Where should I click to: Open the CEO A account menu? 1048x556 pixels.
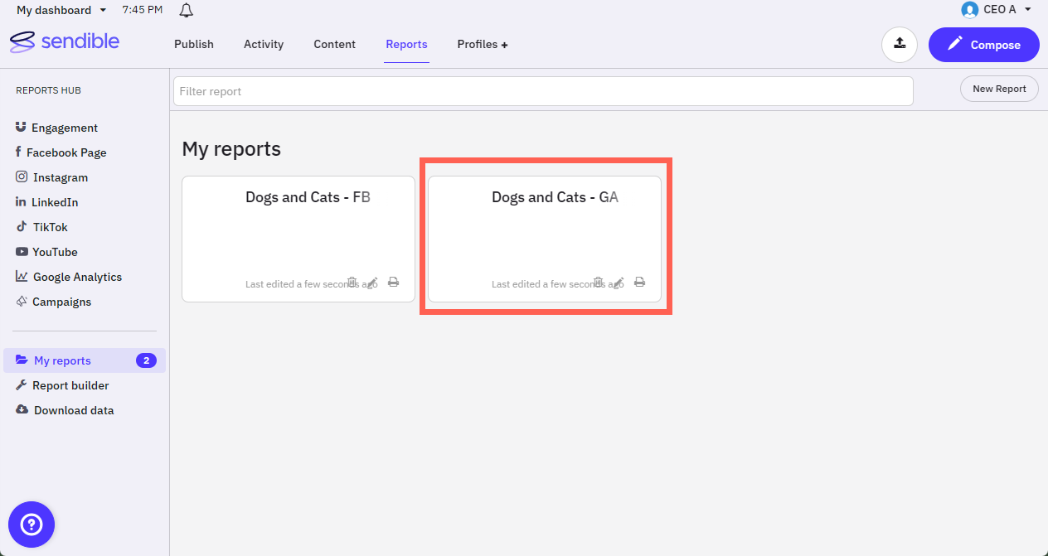997,10
